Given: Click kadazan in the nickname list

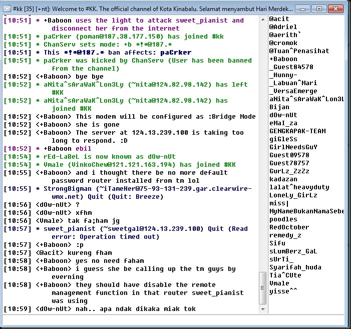Looking at the screenshot, I should (x=283, y=179).
